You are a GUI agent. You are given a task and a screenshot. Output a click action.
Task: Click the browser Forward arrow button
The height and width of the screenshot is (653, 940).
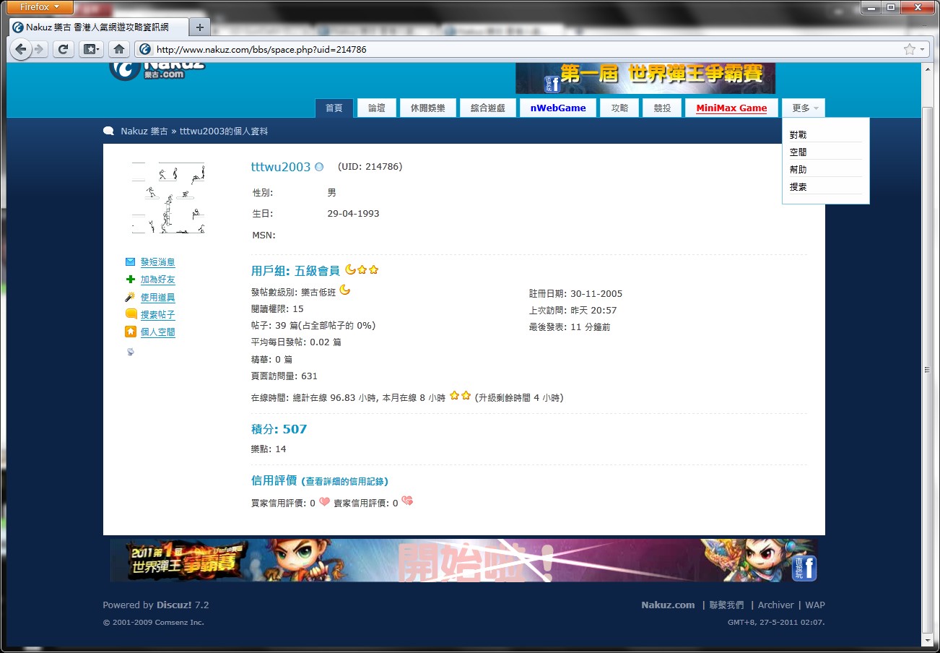point(39,49)
